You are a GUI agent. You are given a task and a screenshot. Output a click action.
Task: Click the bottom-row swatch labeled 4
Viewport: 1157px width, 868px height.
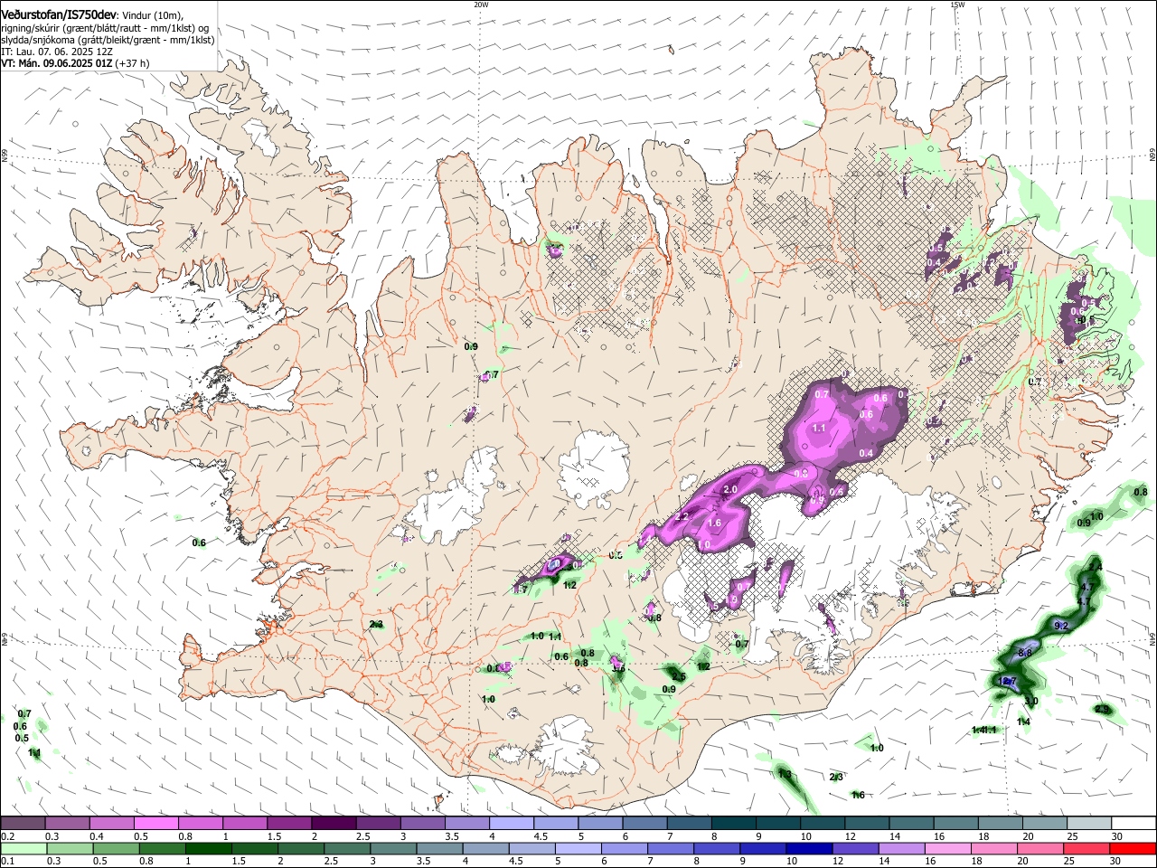click(x=487, y=848)
